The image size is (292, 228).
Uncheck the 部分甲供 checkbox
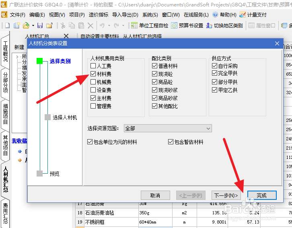click(214, 82)
